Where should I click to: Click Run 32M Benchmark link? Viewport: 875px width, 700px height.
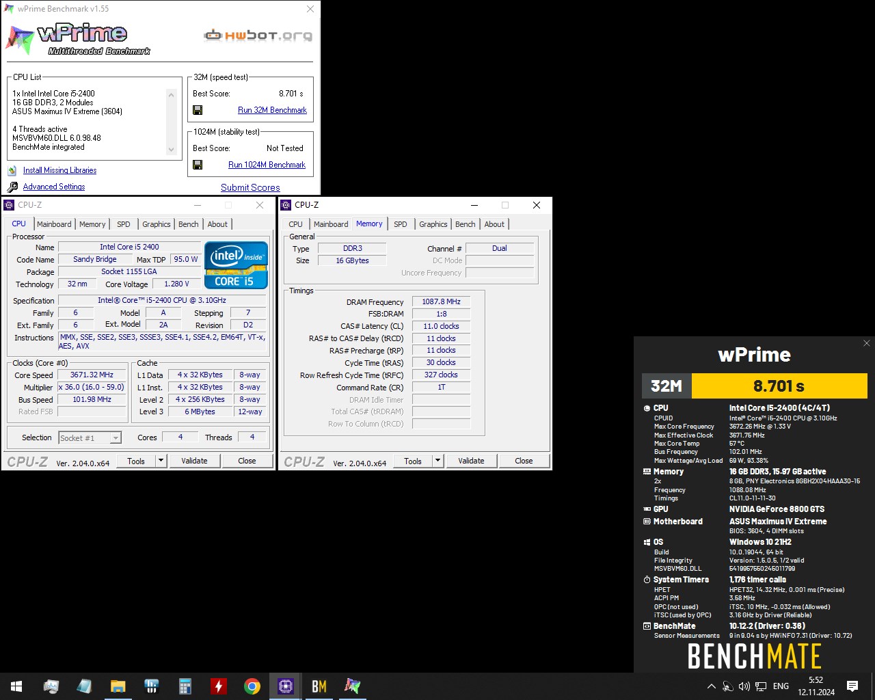coord(272,110)
